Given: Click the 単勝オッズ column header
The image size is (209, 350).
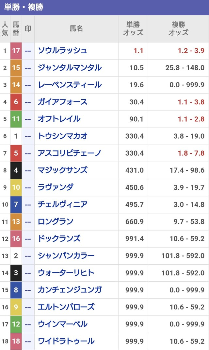Looking at the screenshot, I should click(133, 28).
